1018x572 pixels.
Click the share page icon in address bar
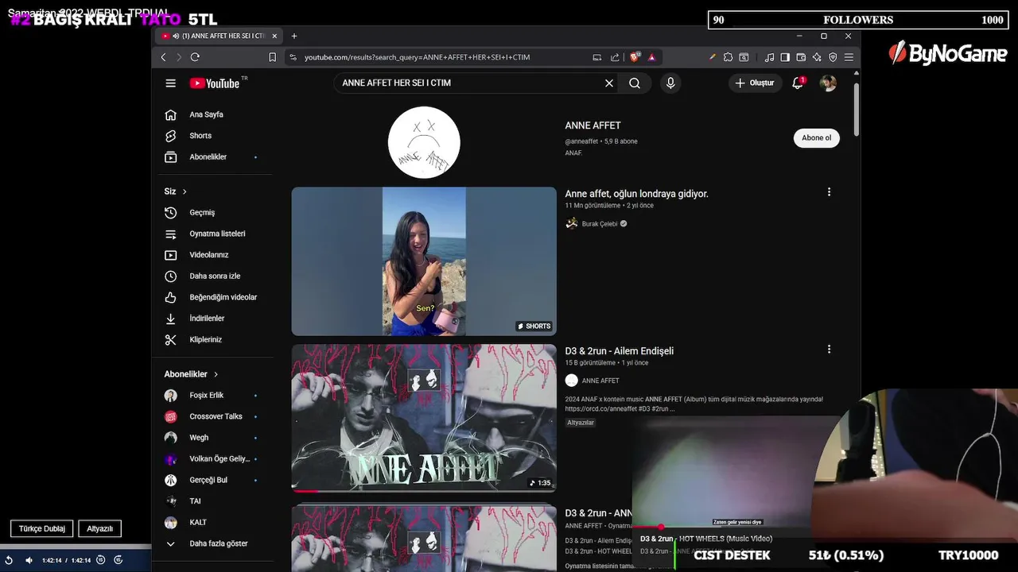click(x=615, y=57)
